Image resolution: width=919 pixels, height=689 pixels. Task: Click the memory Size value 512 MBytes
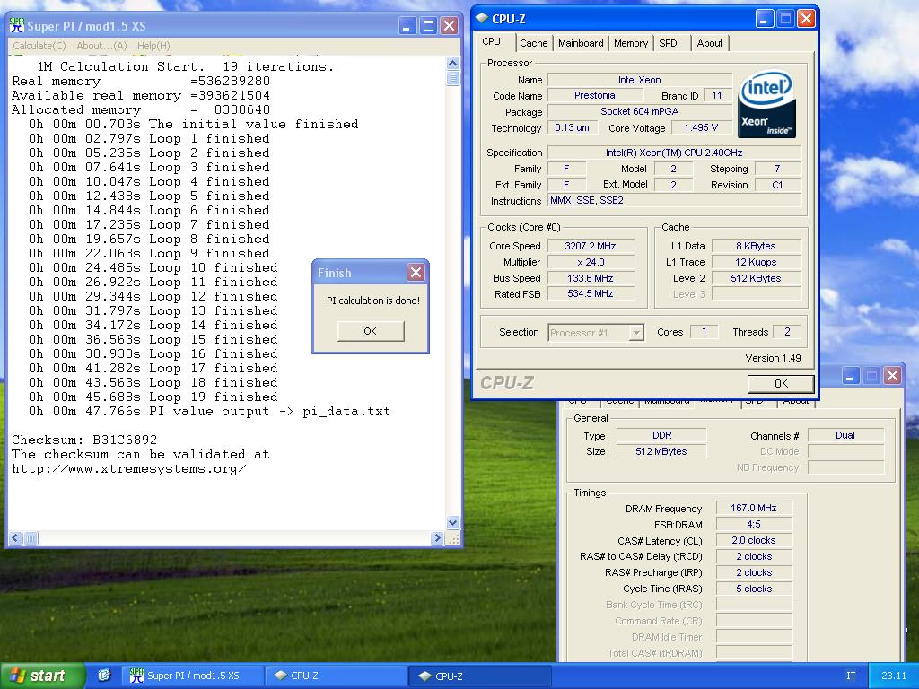661,452
